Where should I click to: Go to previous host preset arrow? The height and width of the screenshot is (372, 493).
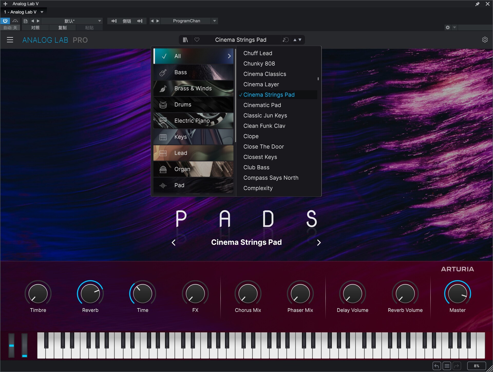coord(32,21)
